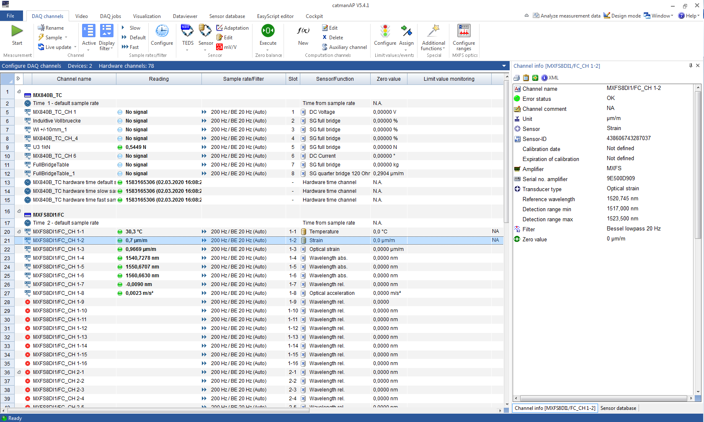Open Additional functions wand icon

point(433,31)
